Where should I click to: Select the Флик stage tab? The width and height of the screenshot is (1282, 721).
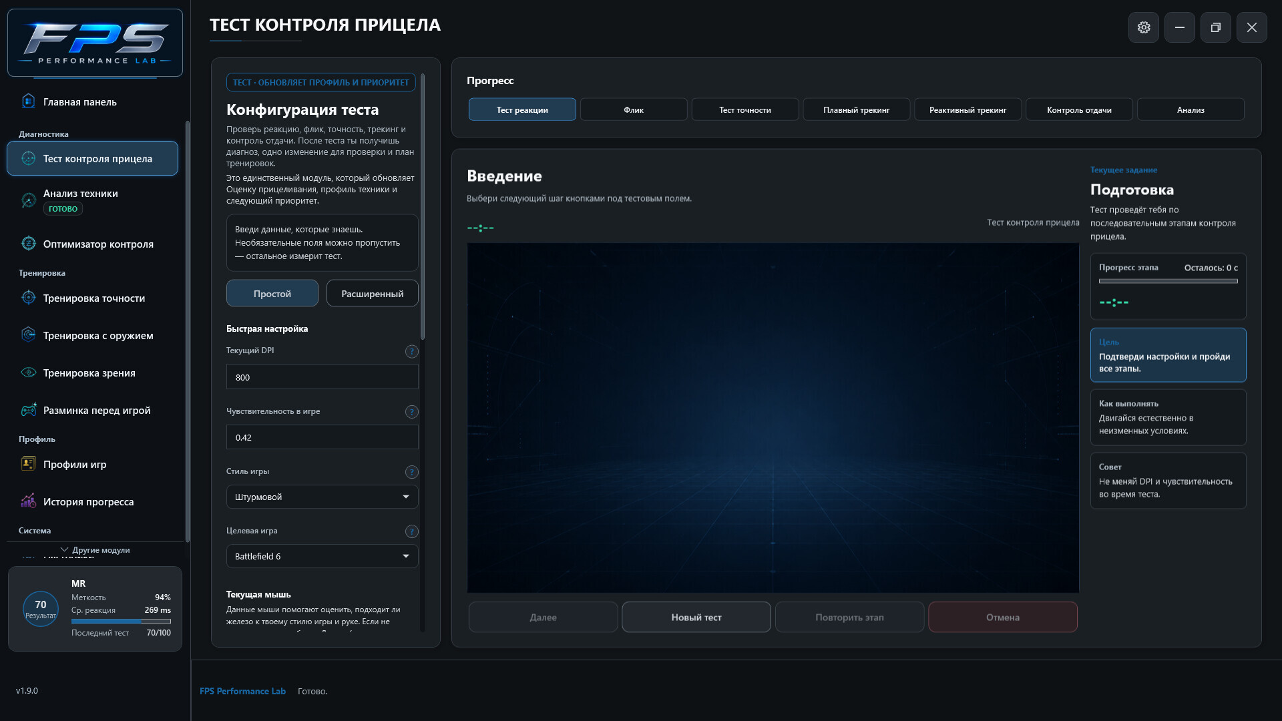[x=634, y=109]
